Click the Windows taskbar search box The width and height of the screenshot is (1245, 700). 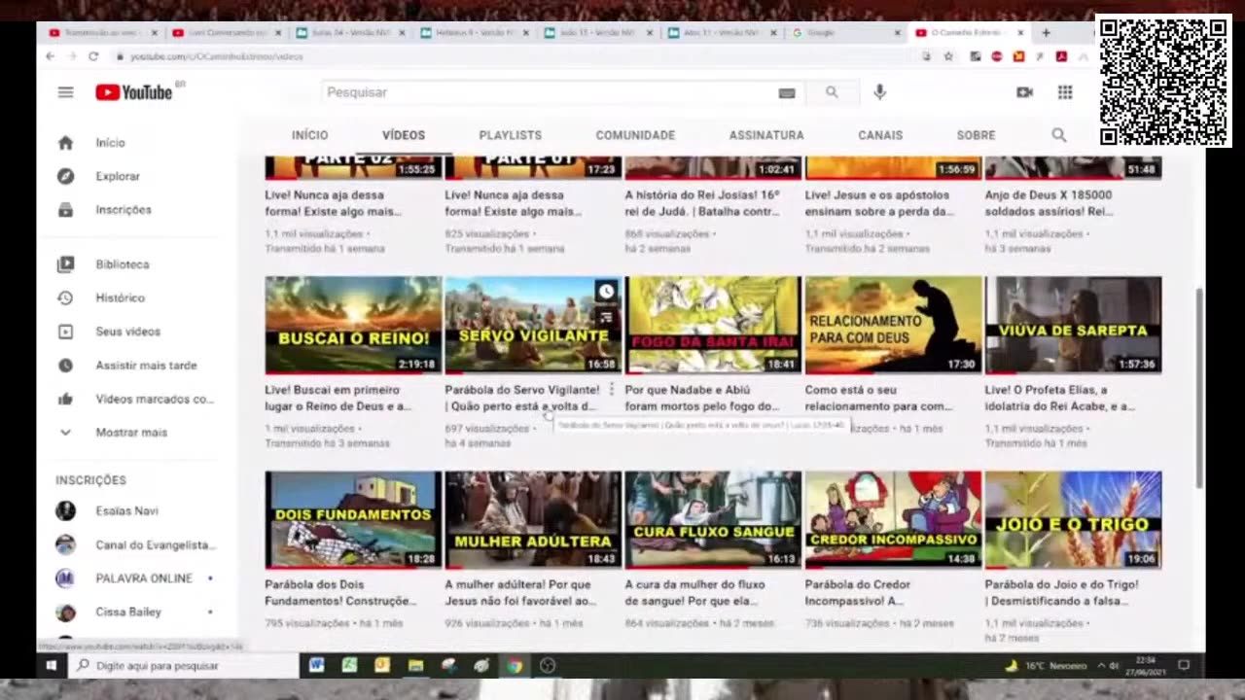click(x=184, y=666)
